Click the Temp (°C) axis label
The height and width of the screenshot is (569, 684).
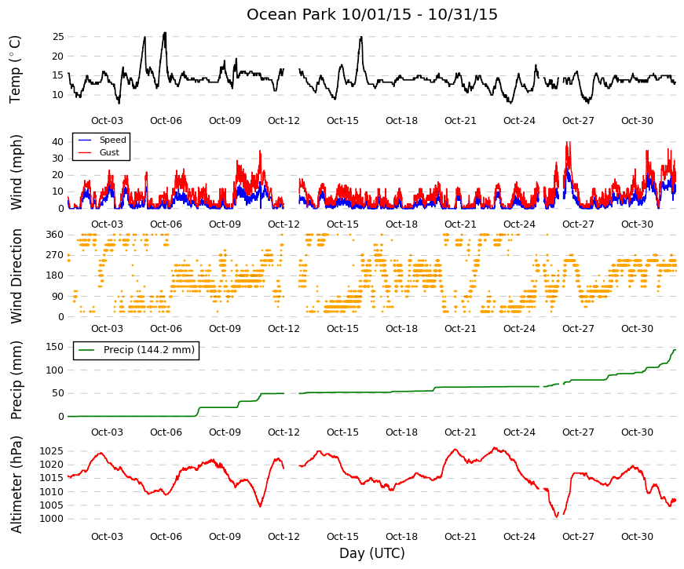[x=15, y=69]
